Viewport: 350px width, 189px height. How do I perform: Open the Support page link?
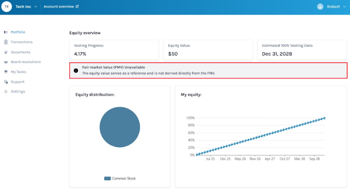(18, 81)
